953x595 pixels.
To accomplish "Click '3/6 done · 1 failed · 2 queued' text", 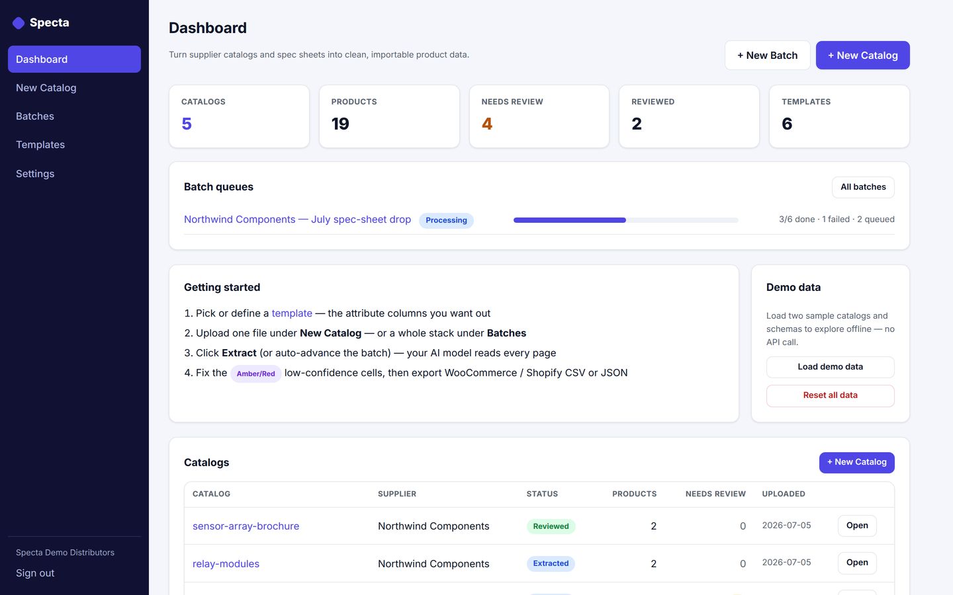I will [837, 219].
